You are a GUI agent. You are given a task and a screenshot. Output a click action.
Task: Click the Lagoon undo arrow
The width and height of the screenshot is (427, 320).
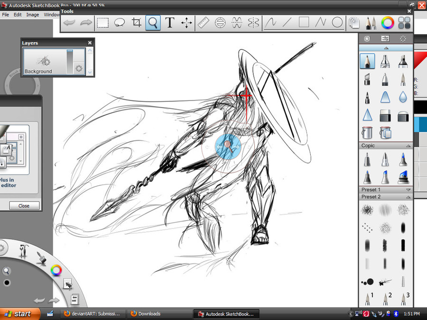(39, 301)
